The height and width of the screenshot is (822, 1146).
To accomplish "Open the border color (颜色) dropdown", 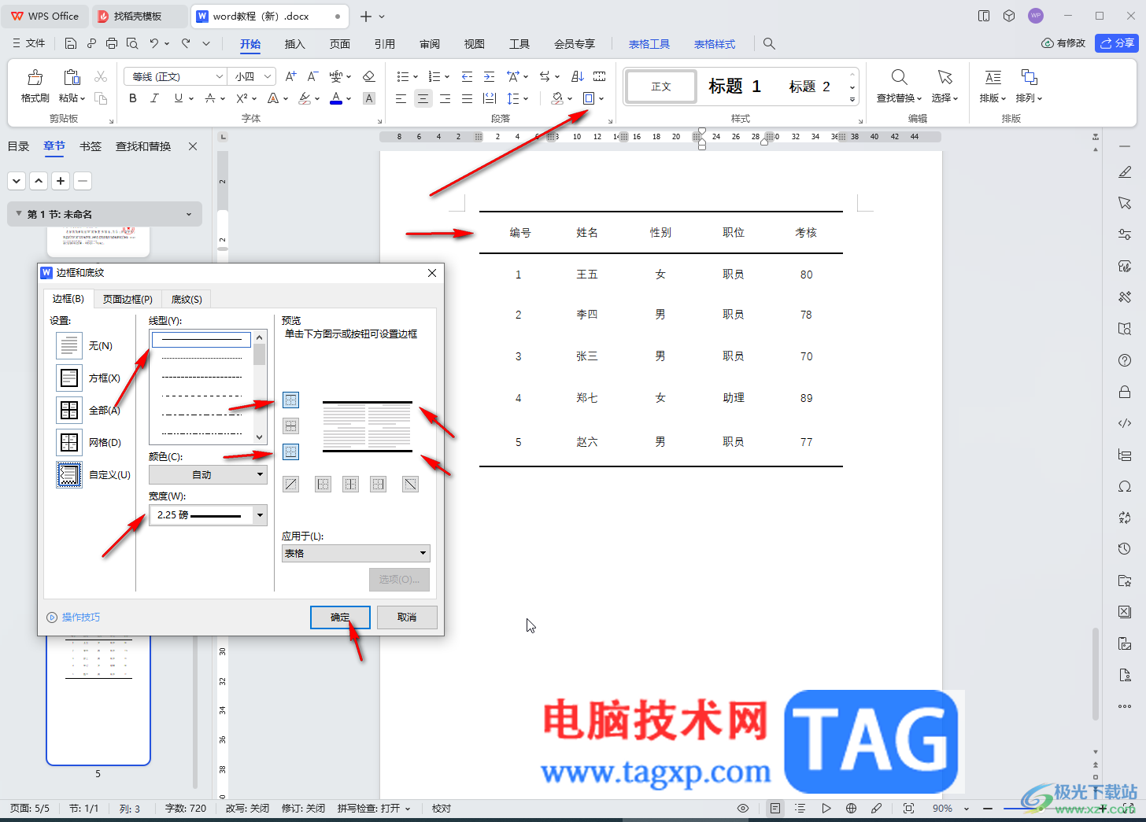I will click(208, 474).
